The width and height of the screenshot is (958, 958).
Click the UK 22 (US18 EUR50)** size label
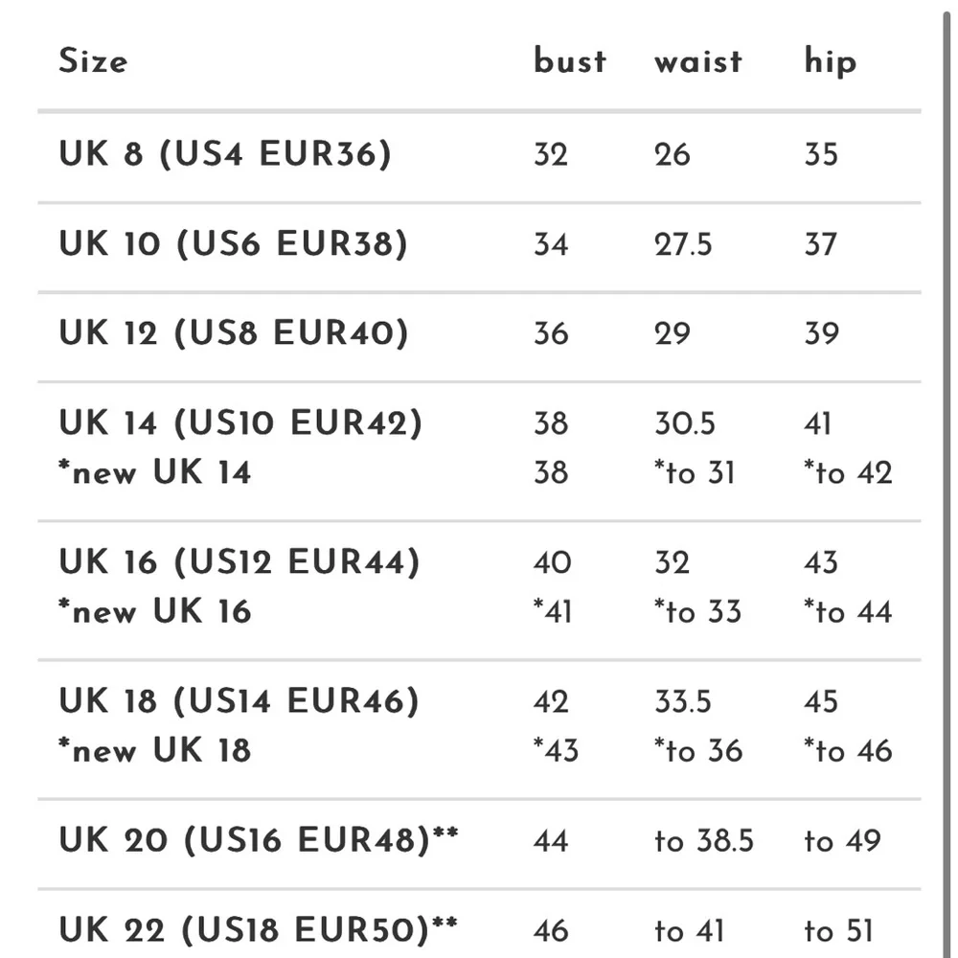click(259, 929)
